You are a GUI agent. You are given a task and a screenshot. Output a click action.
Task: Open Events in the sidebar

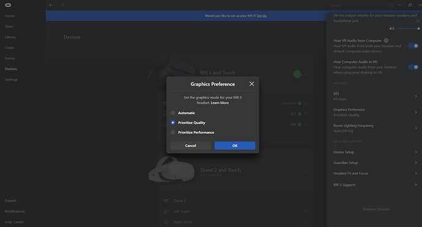[10, 59]
